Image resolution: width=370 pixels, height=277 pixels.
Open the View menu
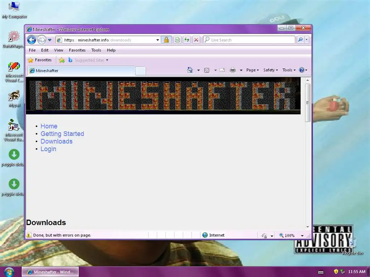[x=59, y=50]
